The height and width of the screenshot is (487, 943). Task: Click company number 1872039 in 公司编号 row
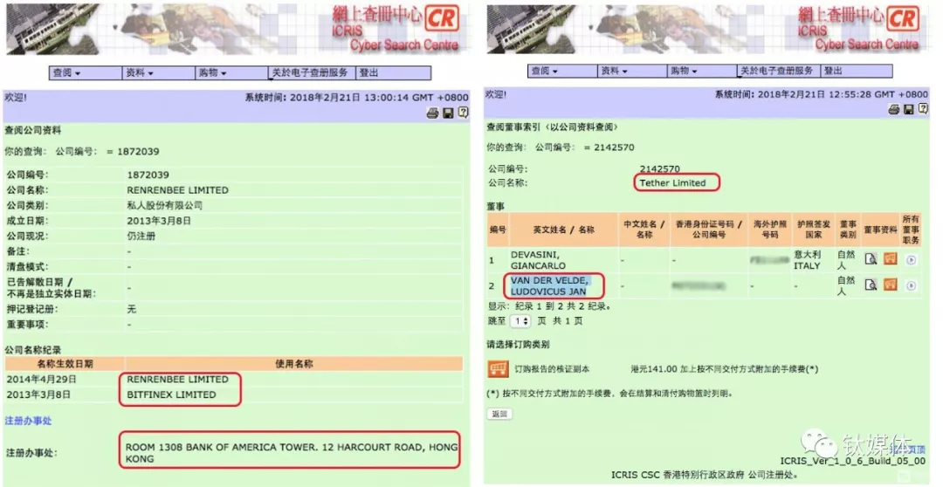148,175
